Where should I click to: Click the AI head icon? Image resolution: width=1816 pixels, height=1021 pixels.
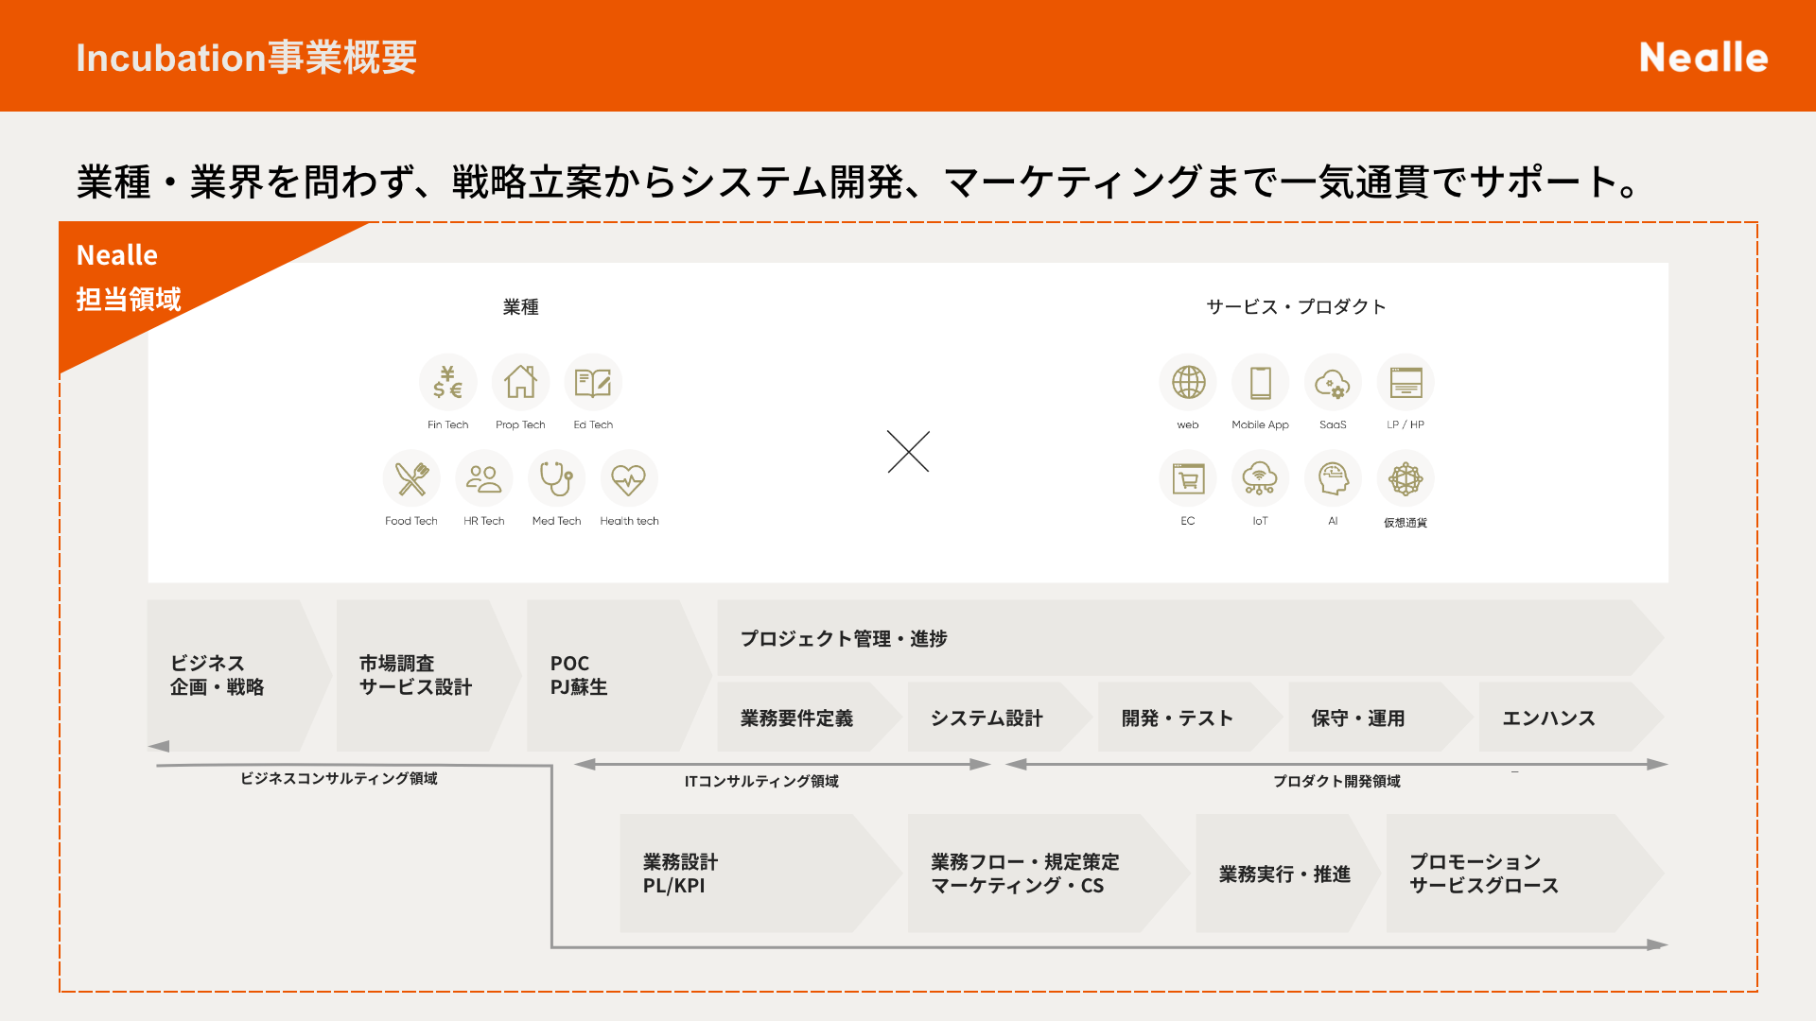(1333, 479)
